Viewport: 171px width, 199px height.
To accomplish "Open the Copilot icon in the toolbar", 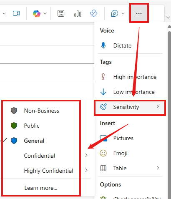I will point(37,13).
